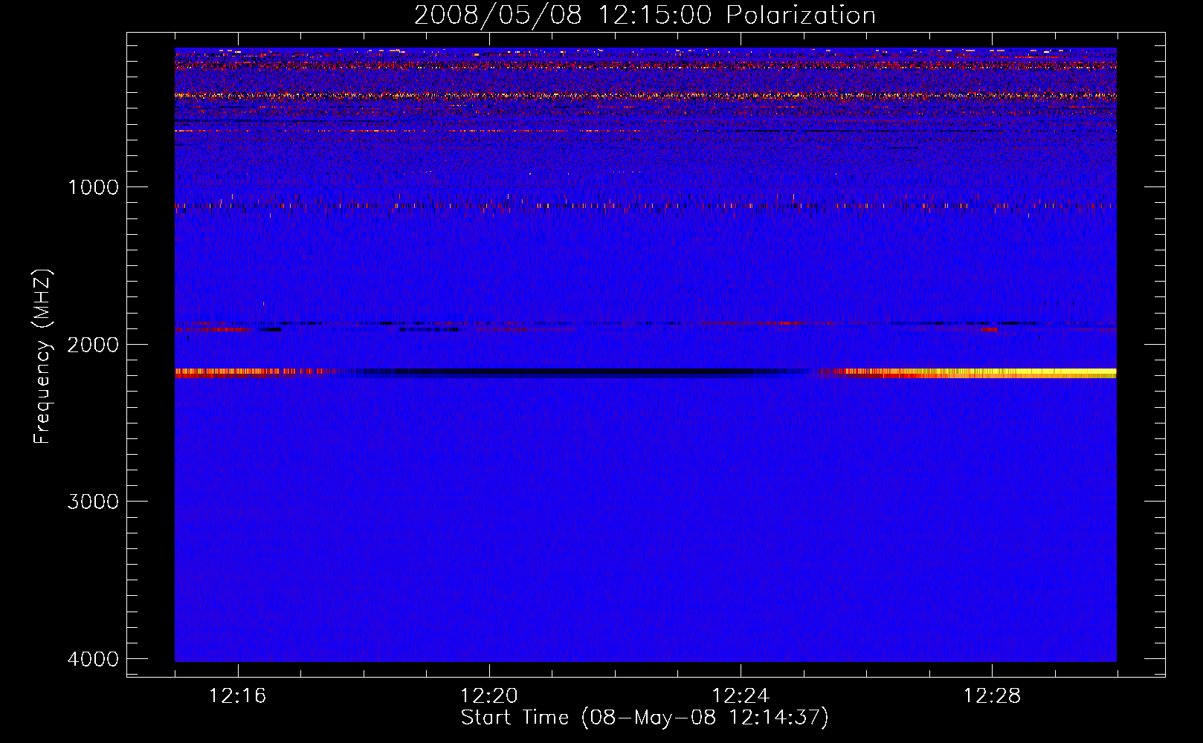The height and width of the screenshot is (743, 1203).
Task: Click the 12:20 time tick label
Action: 488,696
